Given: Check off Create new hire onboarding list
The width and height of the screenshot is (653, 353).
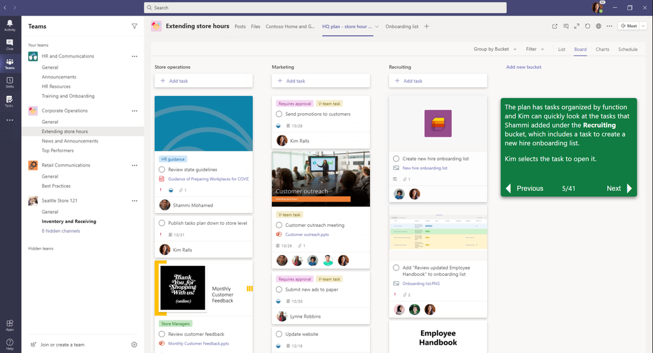Looking at the screenshot, I should click(x=396, y=159).
